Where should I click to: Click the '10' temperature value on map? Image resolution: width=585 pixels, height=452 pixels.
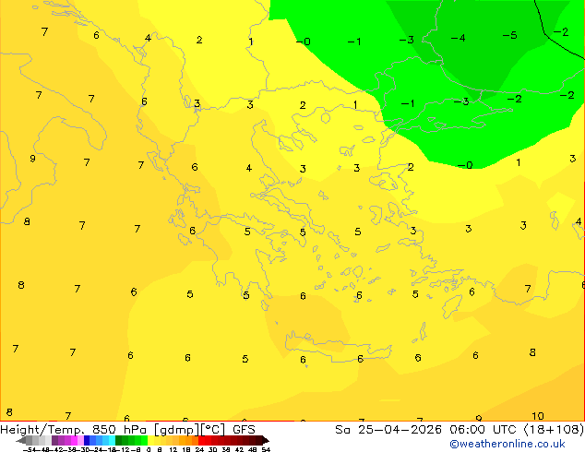(x=538, y=416)
